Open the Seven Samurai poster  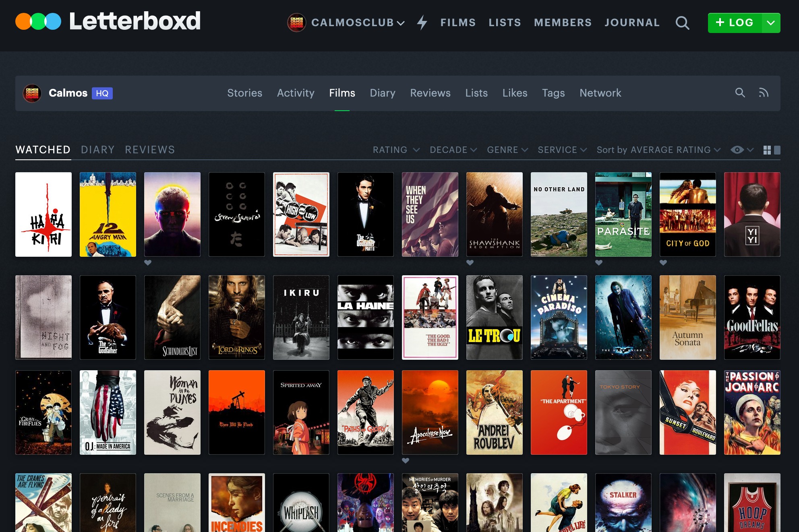[237, 214]
